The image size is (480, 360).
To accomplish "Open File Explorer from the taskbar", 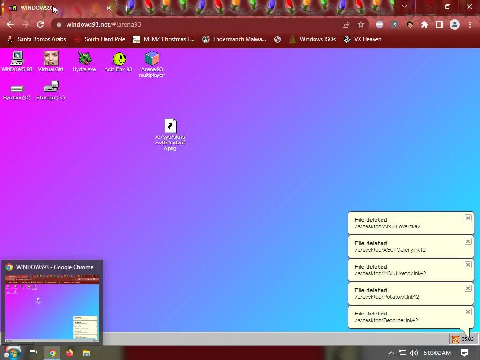I will point(87,353).
